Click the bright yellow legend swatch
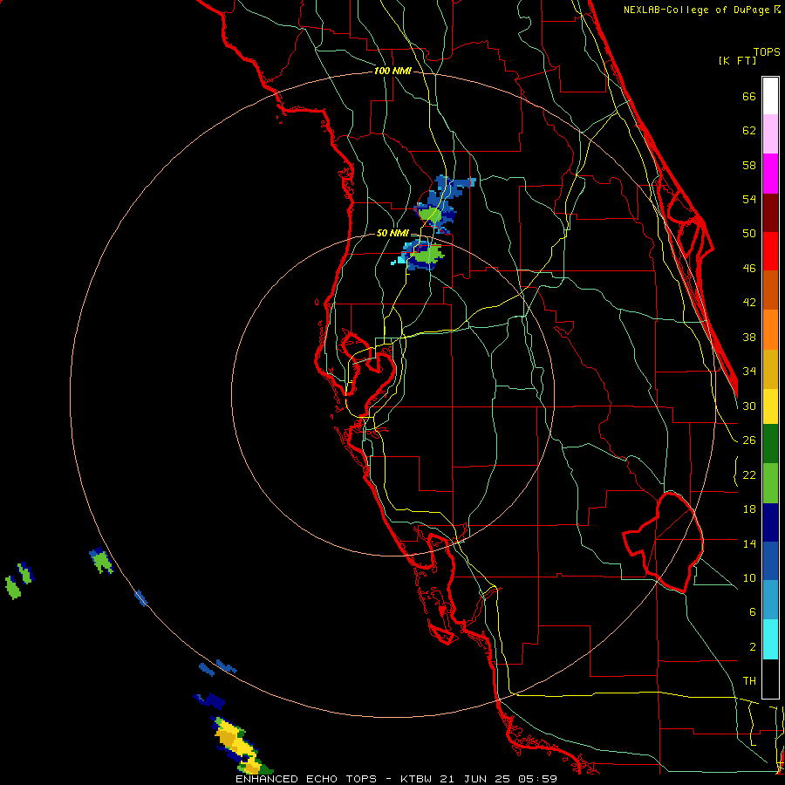The width and height of the screenshot is (785, 785). click(770, 406)
